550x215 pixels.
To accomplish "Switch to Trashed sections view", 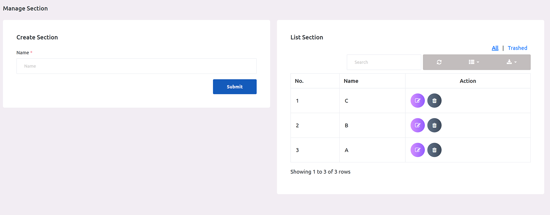I will [517, 48].
